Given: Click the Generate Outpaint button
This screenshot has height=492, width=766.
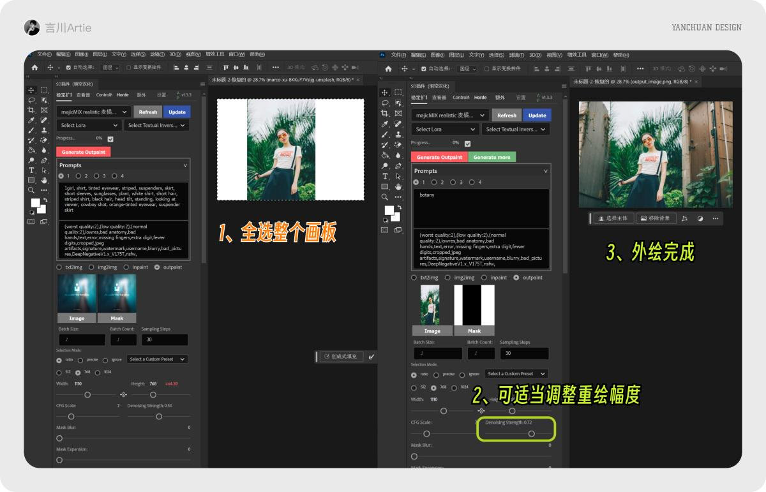Looking at the screenshot, I should pos(83,152).
